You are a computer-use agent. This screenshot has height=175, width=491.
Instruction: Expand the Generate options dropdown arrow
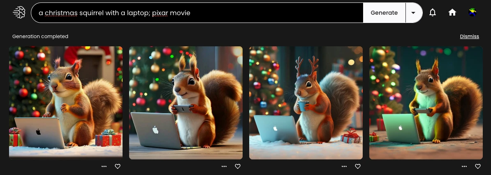click(x=413, y=13)
